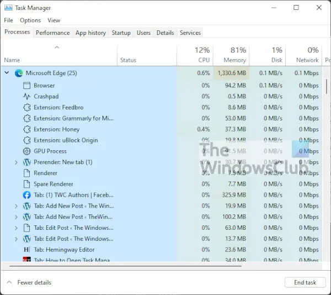The image size is (331, 295).
Task: Click the GPU Process chip icon
Action: click(26, 151)
